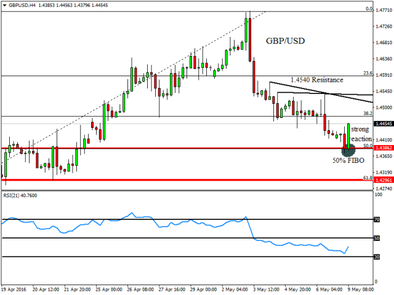Click the RSI 70 level label

pyautogui.click(x=377, y=219)
